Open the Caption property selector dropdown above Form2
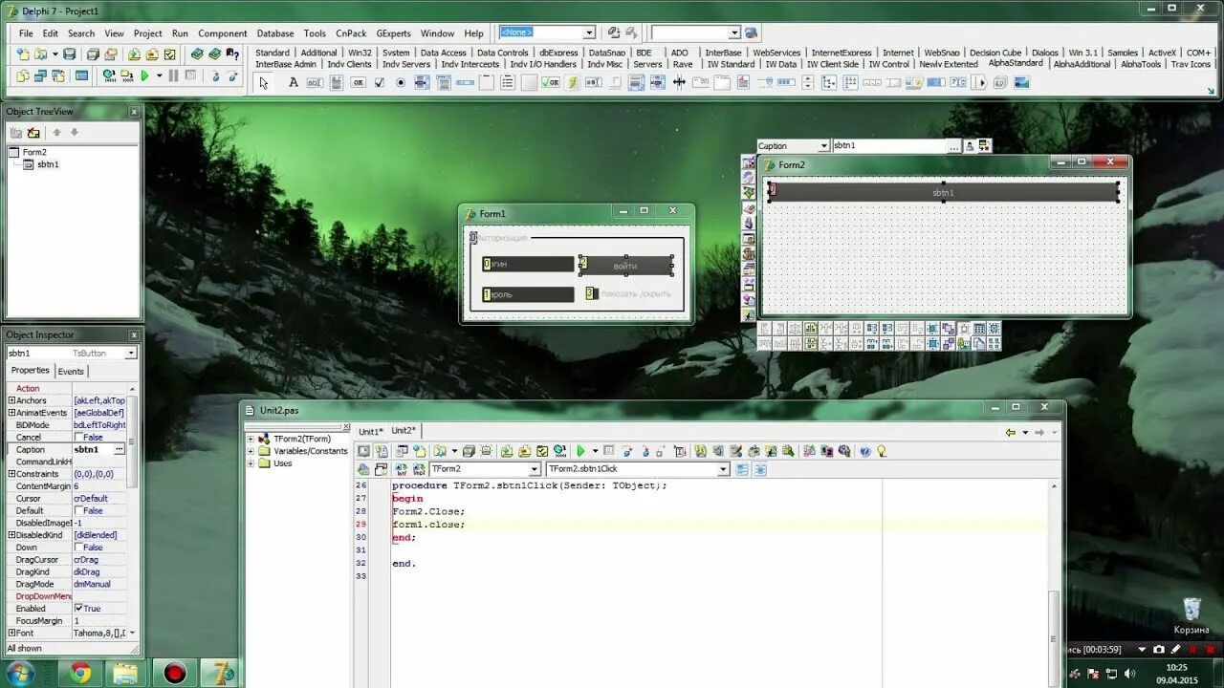Image resolution: width=1224 pixels, height=688 pixels. [x=822, y=146]
